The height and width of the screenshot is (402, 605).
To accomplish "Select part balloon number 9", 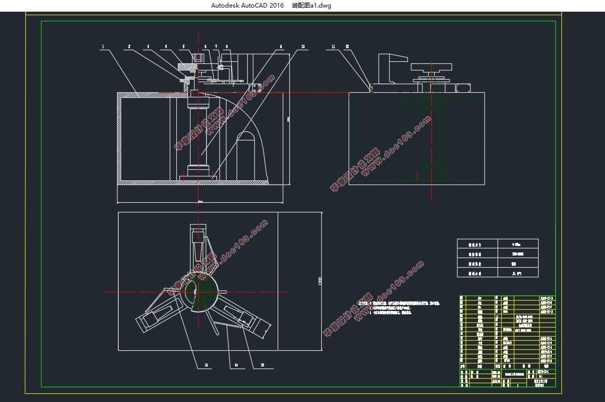I will click(281, 46).
